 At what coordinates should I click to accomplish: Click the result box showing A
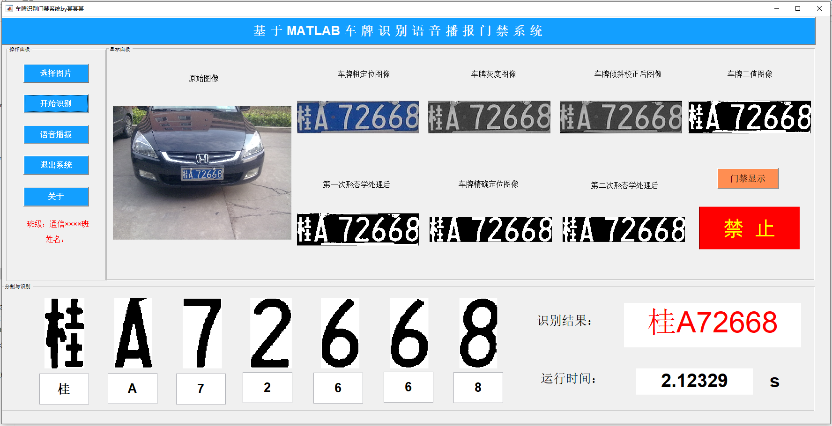[x=133, y=389]
